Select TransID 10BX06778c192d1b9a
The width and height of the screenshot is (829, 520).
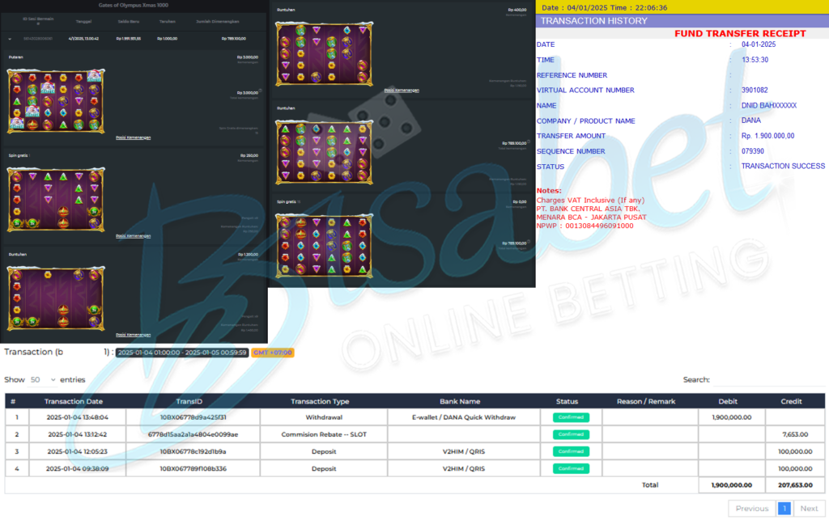[x=193, y=451]
